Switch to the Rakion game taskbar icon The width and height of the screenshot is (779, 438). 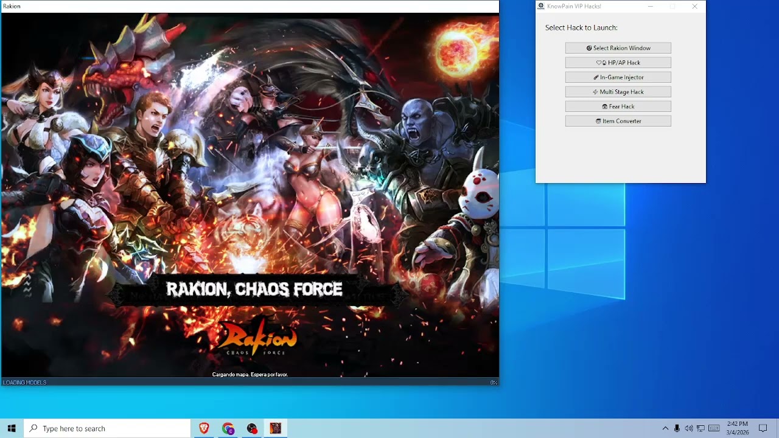click(276, 428)
